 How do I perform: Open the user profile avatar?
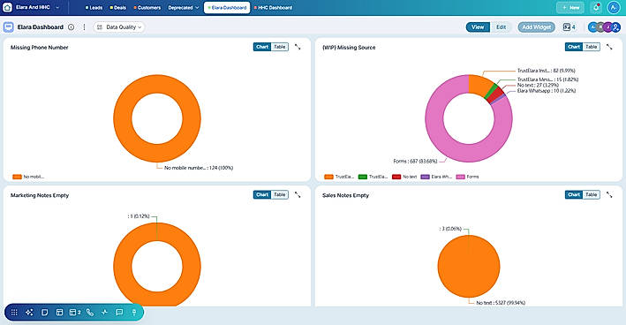614,7
